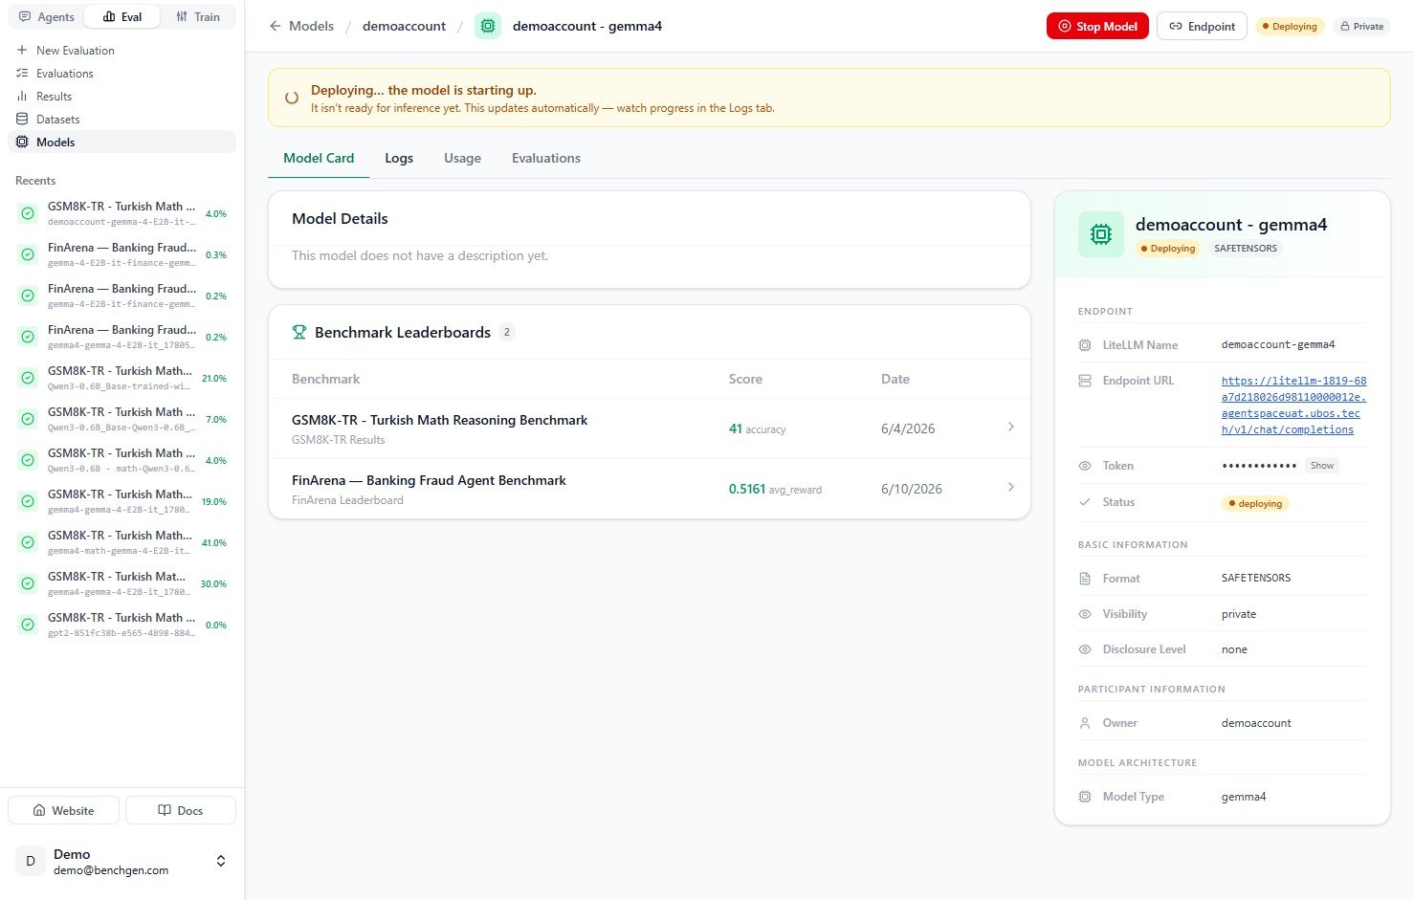Click the green chip icon in breadcrumb header
Viewport: 1414px width, 900px height.
pos(488,26)
